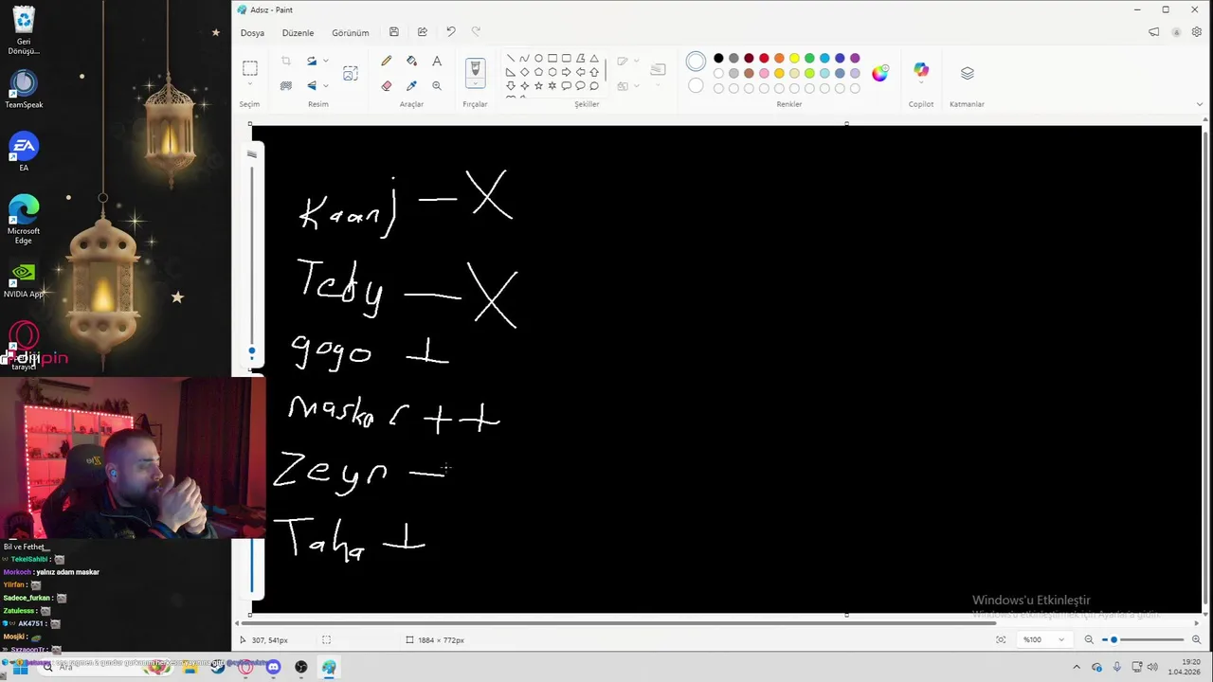
Task: Pick the right arrow shape
Action: [566, 72]
